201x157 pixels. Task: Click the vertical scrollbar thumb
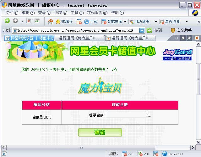tap(198, 79)
